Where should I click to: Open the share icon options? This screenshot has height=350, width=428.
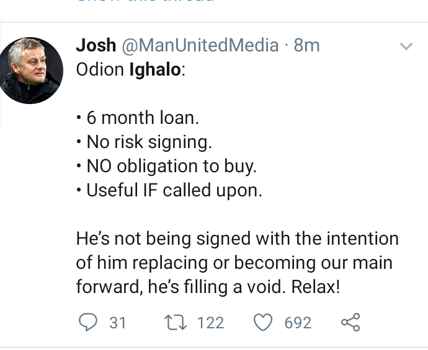pyautogui.click(x=350, y=322)
